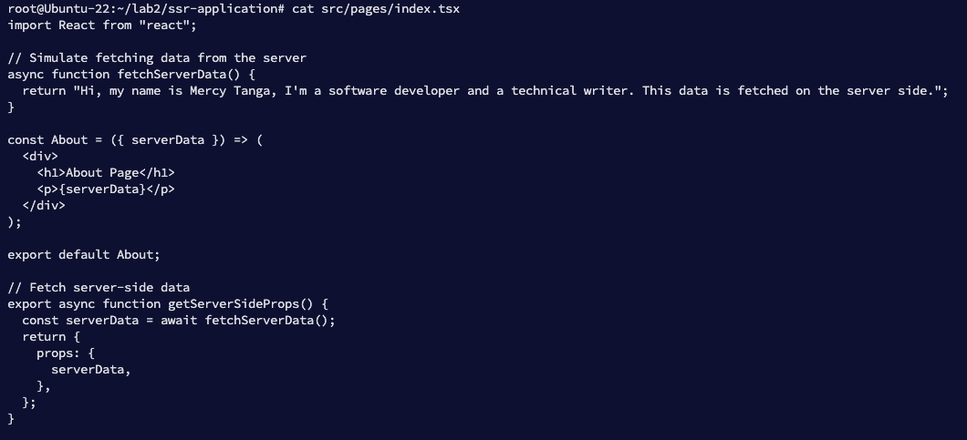967x440 pixels.
Task: Click the opening div tag
Action: 40,156
